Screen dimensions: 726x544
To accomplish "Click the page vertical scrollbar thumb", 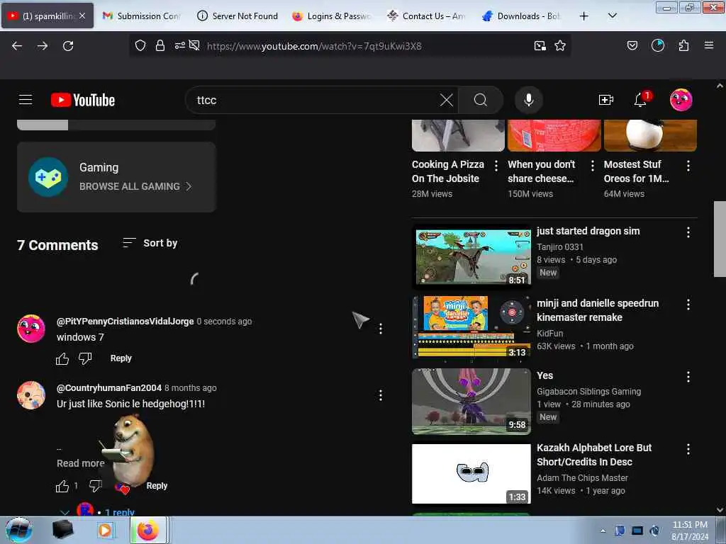I will point(720,239).
